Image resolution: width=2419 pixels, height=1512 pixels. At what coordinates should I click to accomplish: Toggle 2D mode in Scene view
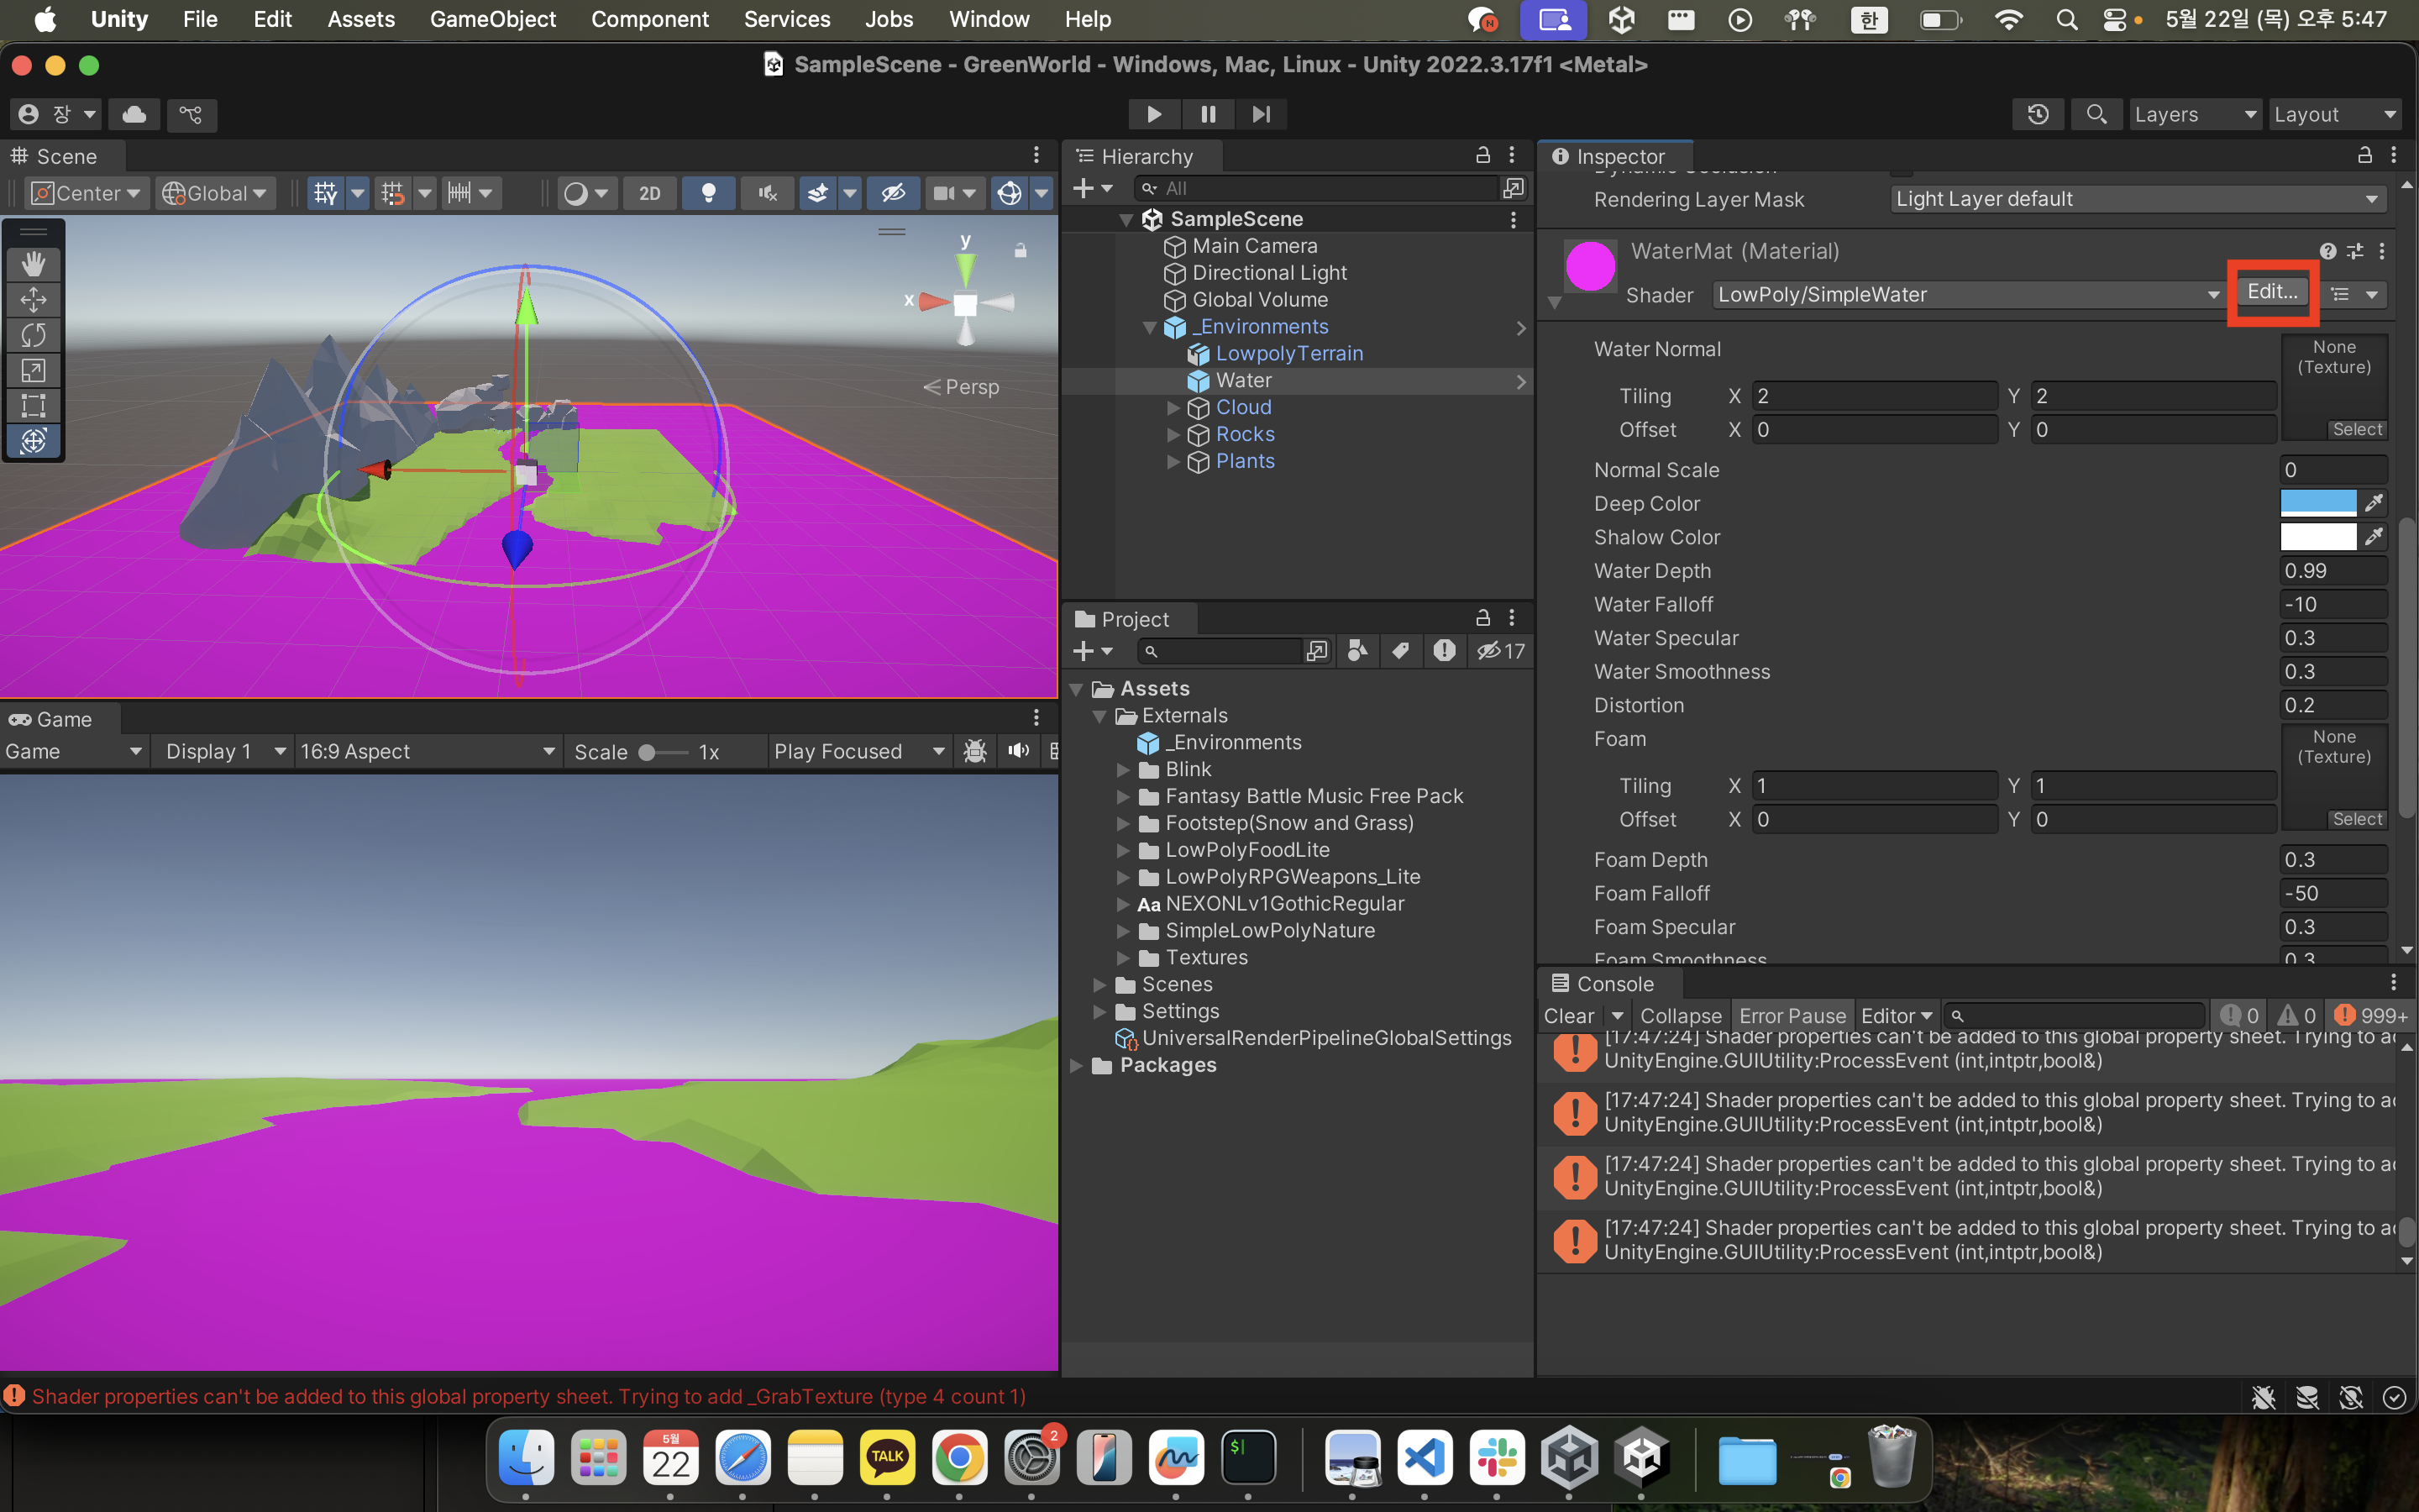click(x=650, y=193)
